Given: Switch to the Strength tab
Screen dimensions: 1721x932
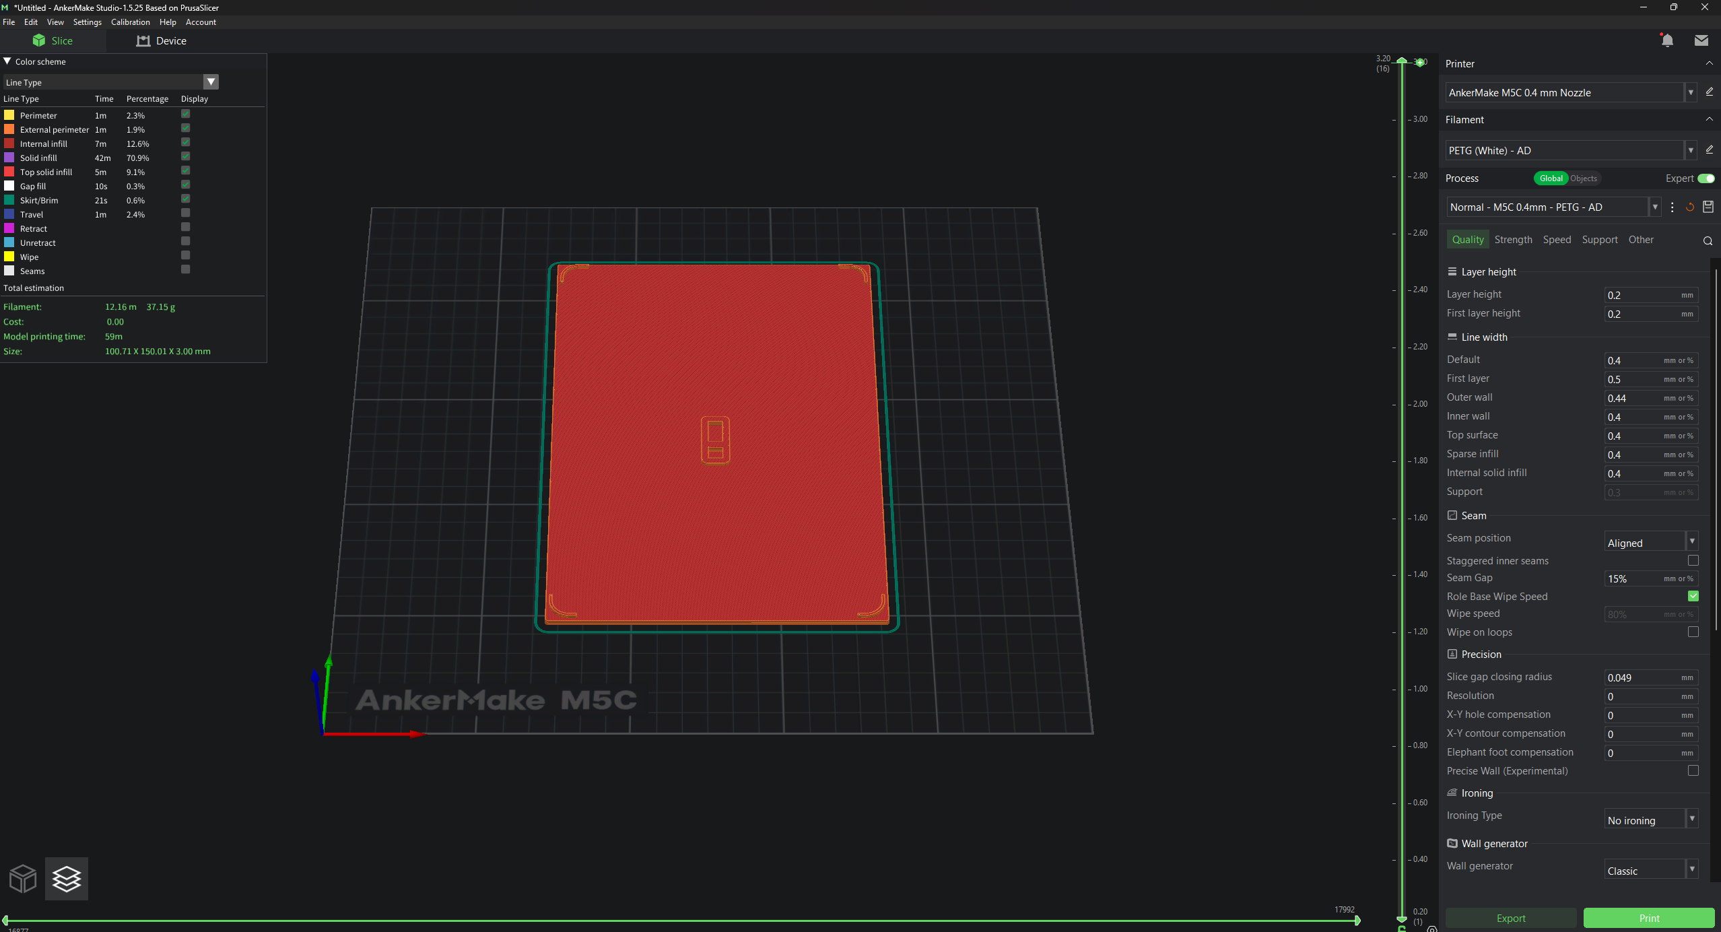Looking at the screenshot, I should [x=1513, y=240].
